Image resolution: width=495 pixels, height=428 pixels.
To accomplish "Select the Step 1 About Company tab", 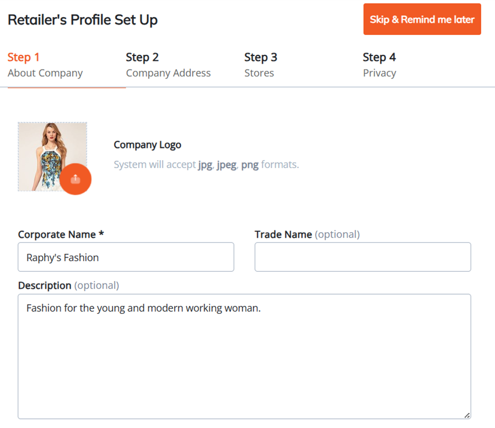I will pos(45,65).
